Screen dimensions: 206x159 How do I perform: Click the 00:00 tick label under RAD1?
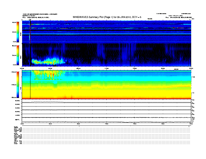pyautogui.click(x=22, y=68)
